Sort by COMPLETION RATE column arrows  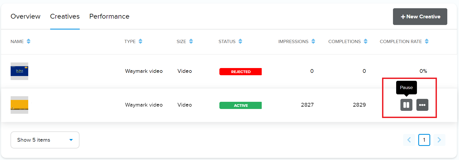(427, 41)
